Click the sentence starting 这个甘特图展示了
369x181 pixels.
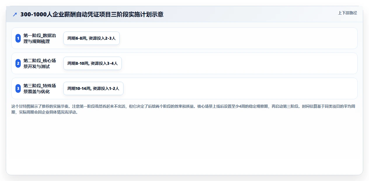tap(40, 107)
